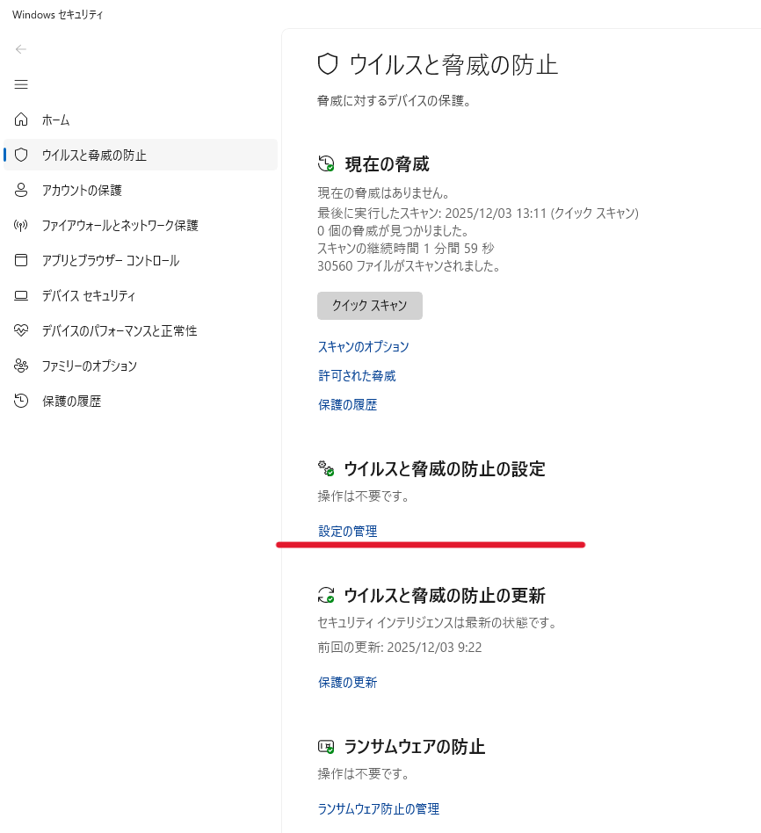Click the back arrow at top left

[x=20, y=49]
